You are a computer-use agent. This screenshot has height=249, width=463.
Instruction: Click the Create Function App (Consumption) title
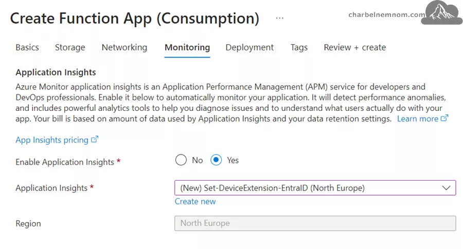pos(135,18)
